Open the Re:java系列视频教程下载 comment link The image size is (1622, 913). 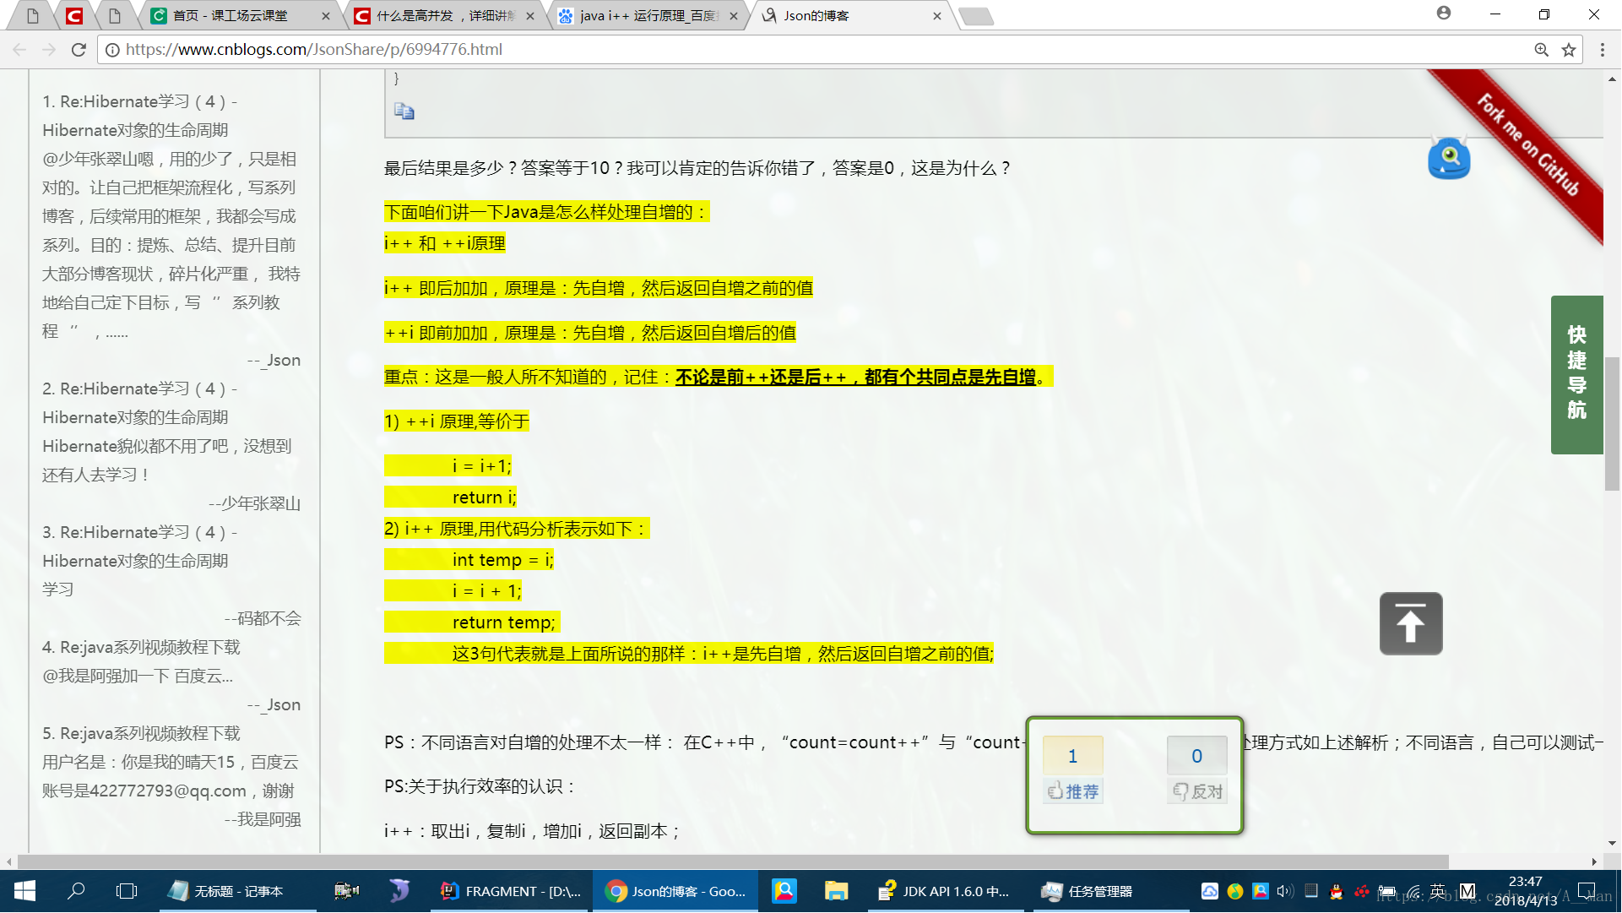149,648
